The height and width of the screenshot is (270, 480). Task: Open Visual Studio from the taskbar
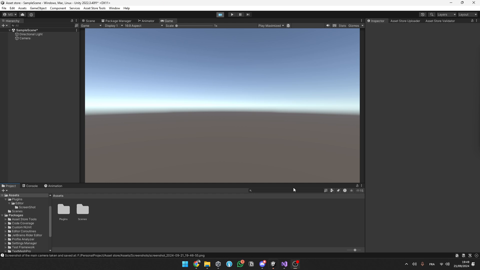[x=284, y=264]
